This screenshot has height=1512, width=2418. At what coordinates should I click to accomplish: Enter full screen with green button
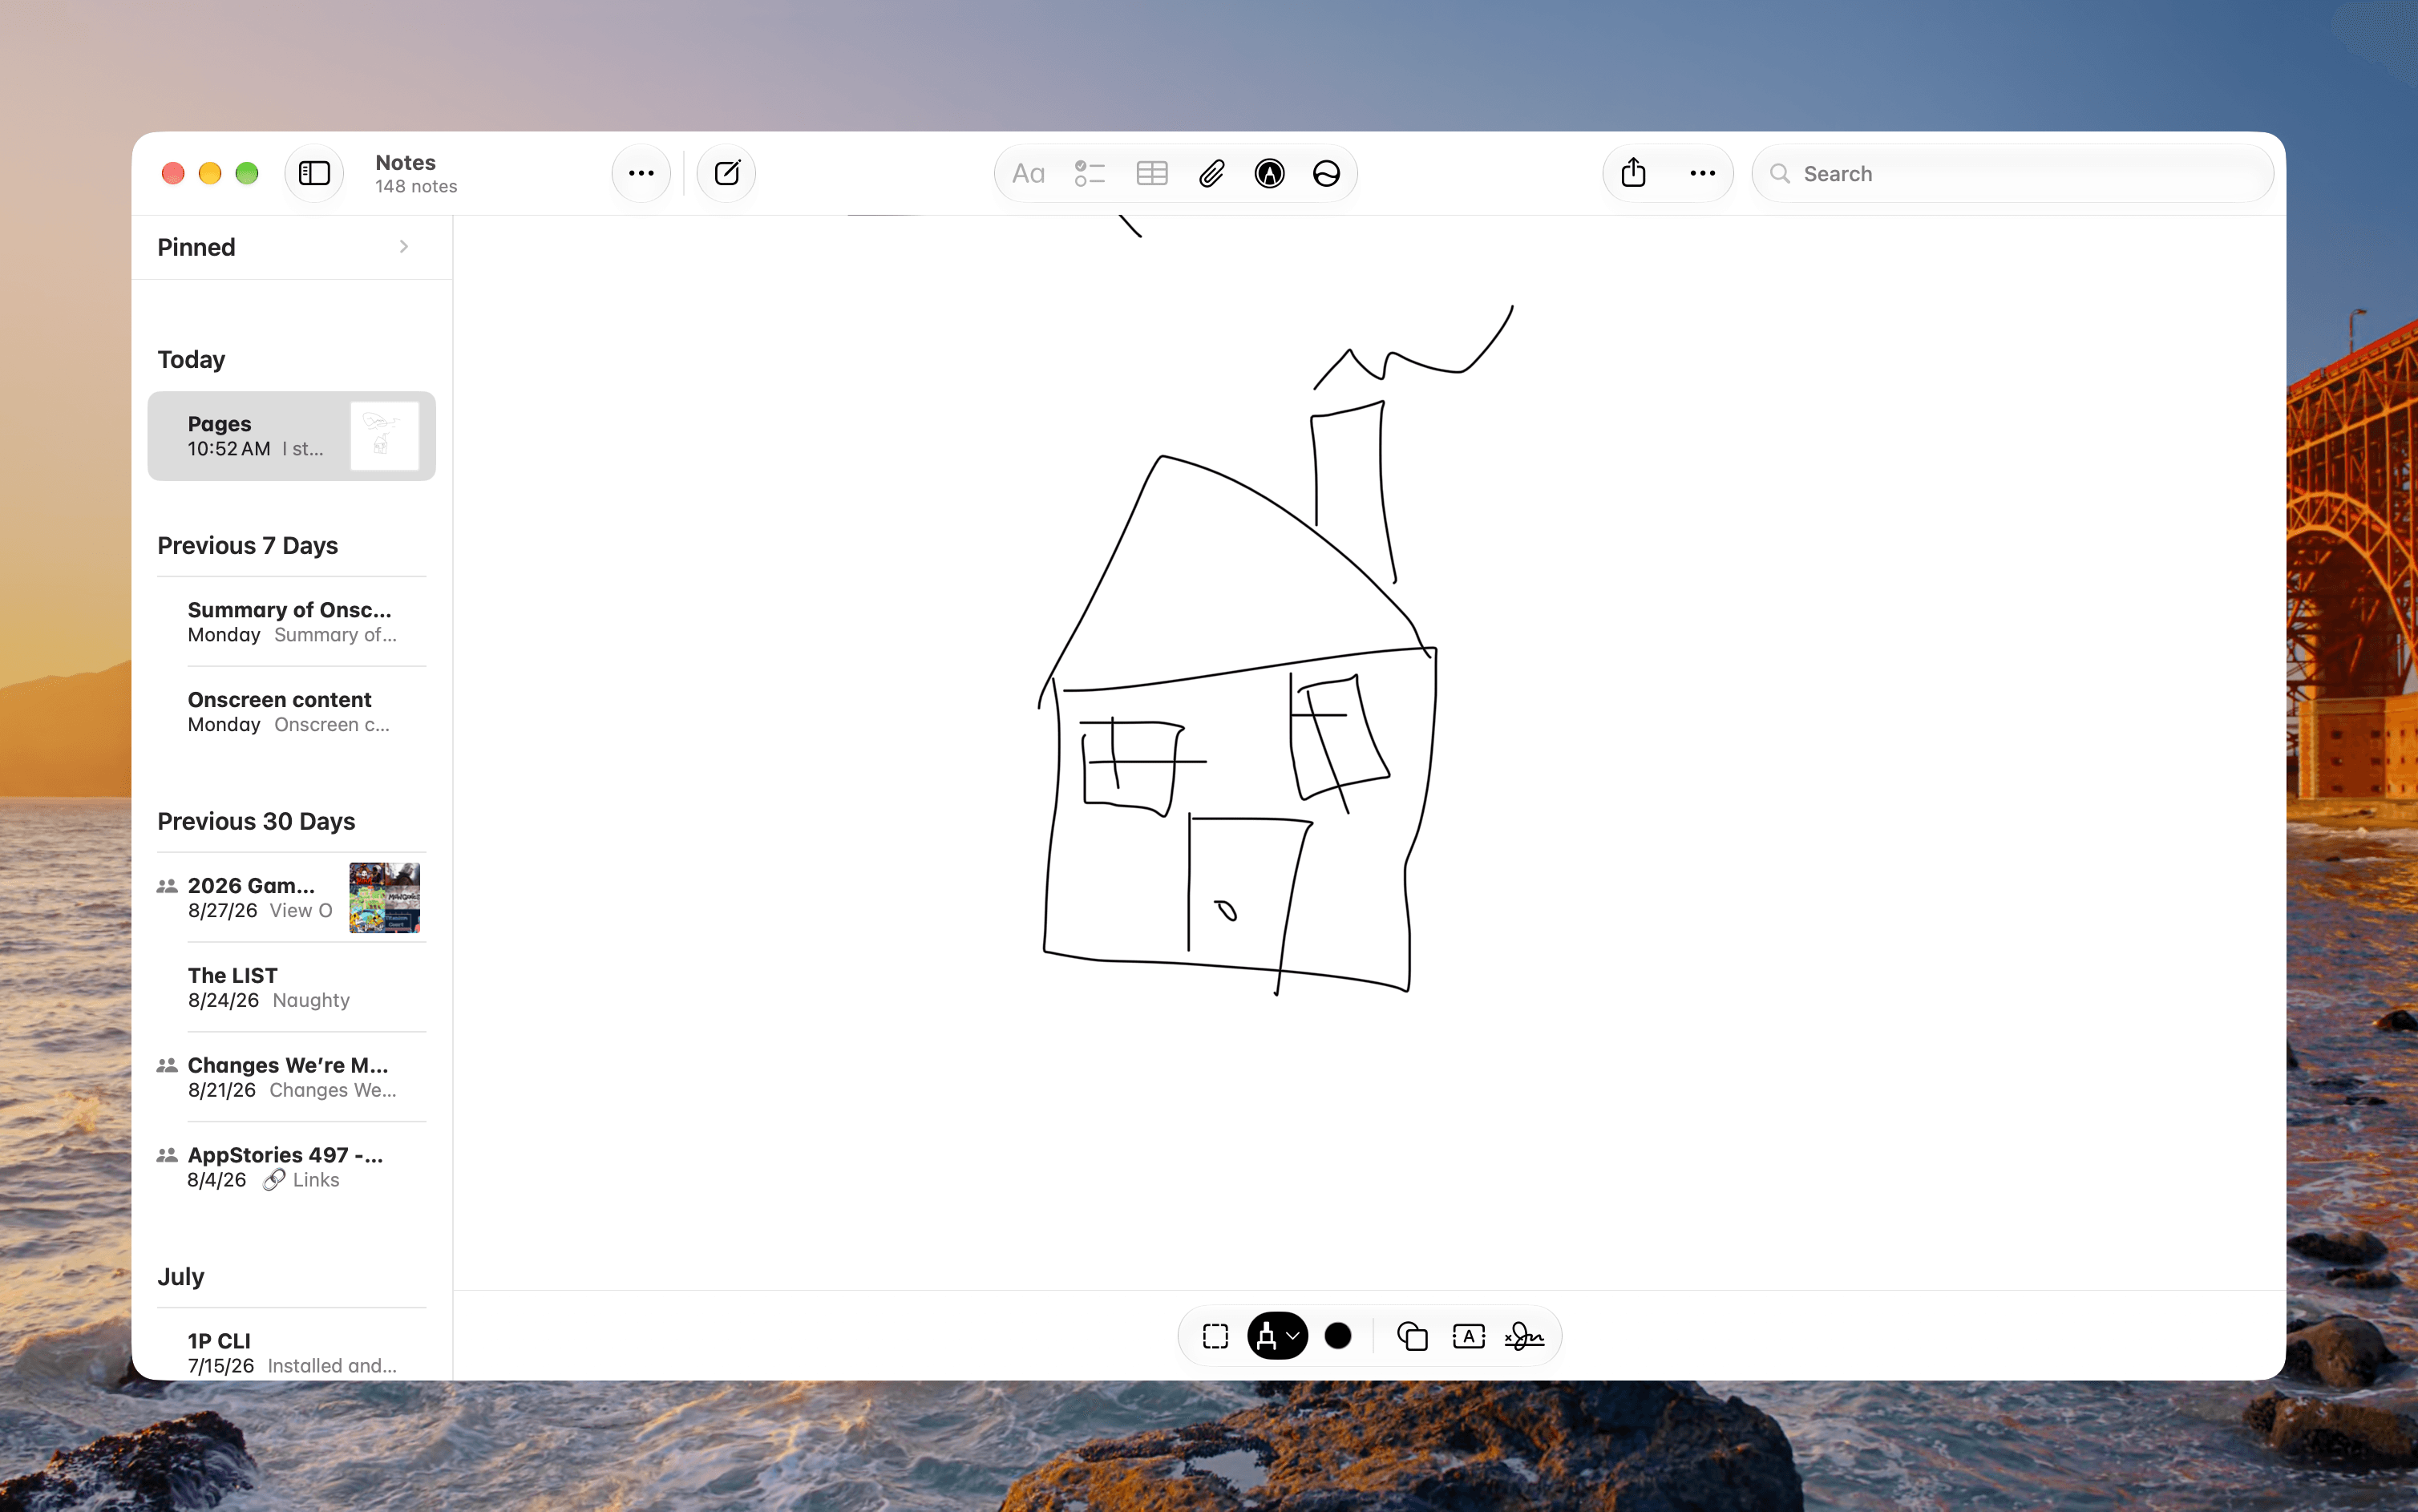click(x=247, y=174)
